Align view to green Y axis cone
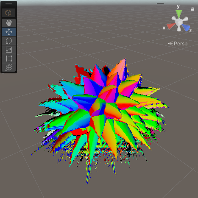198x198 pixels. (x=179, y=14)
